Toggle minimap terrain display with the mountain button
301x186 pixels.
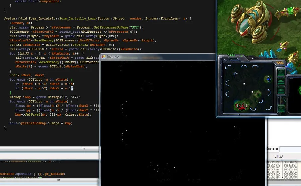pos(281,81)
